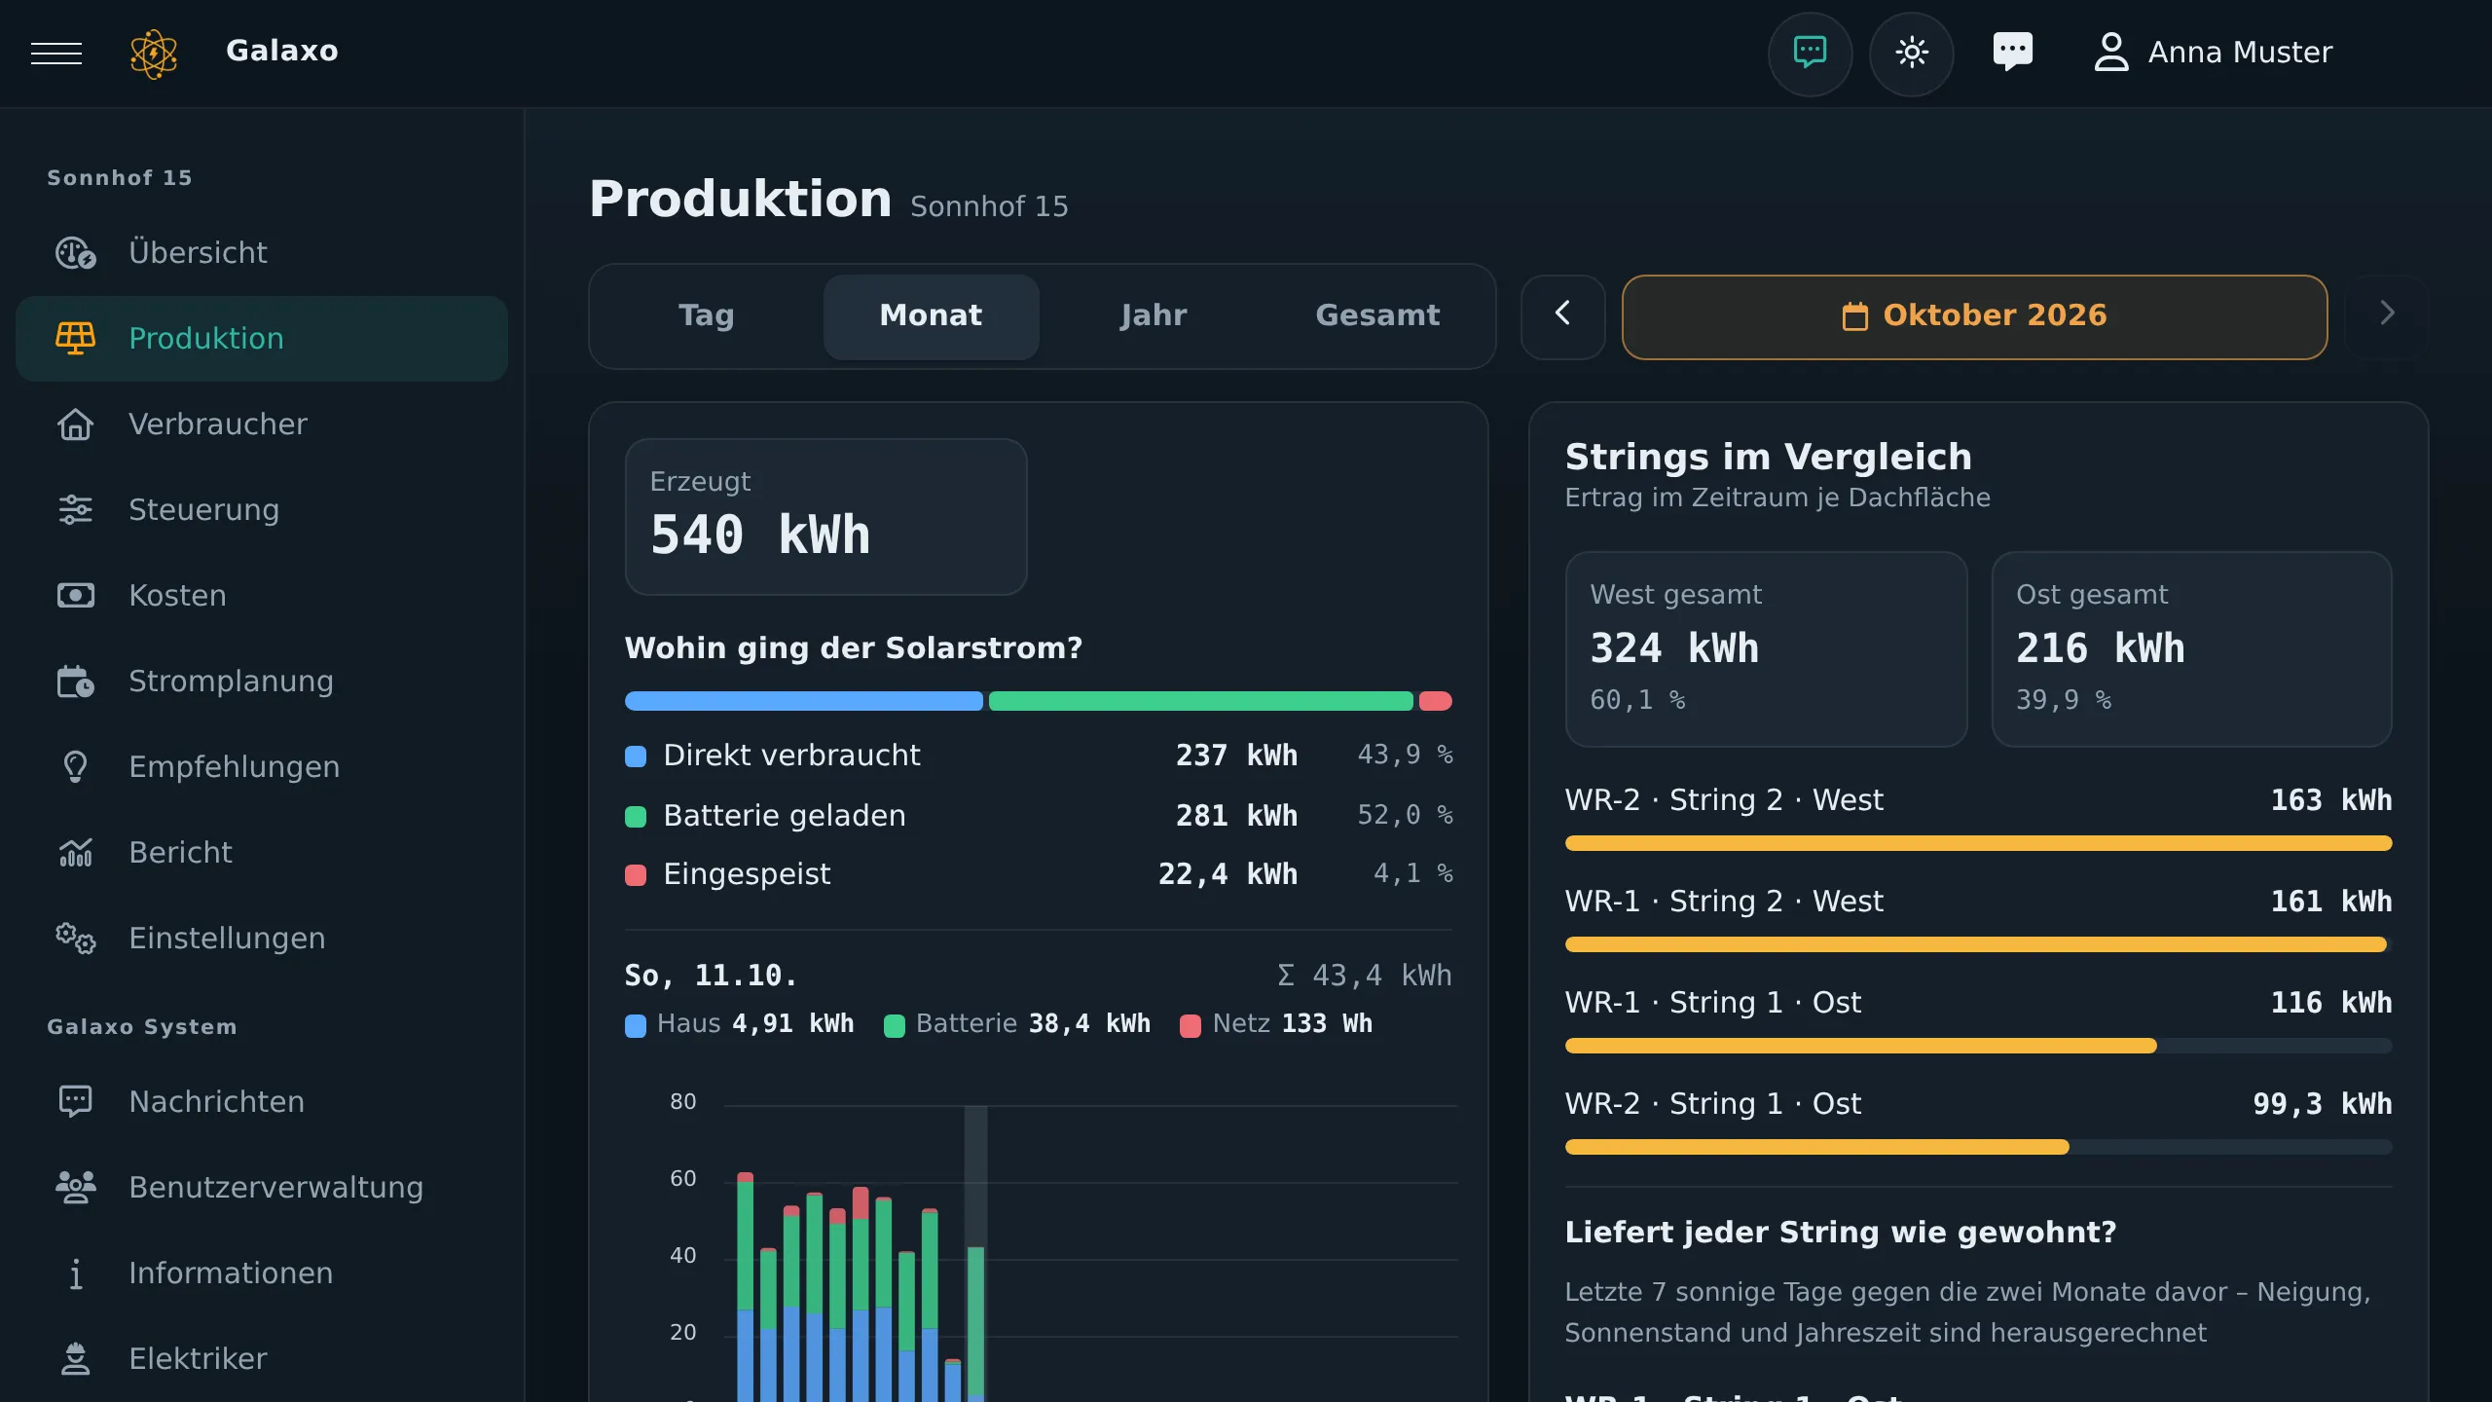Click the Stromplanung calendar-clock icon

(75, 682)
